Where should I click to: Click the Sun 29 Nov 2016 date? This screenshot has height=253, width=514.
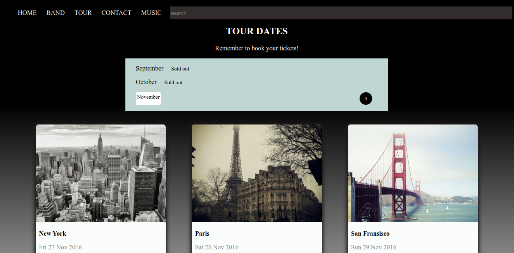pos(373,247)
